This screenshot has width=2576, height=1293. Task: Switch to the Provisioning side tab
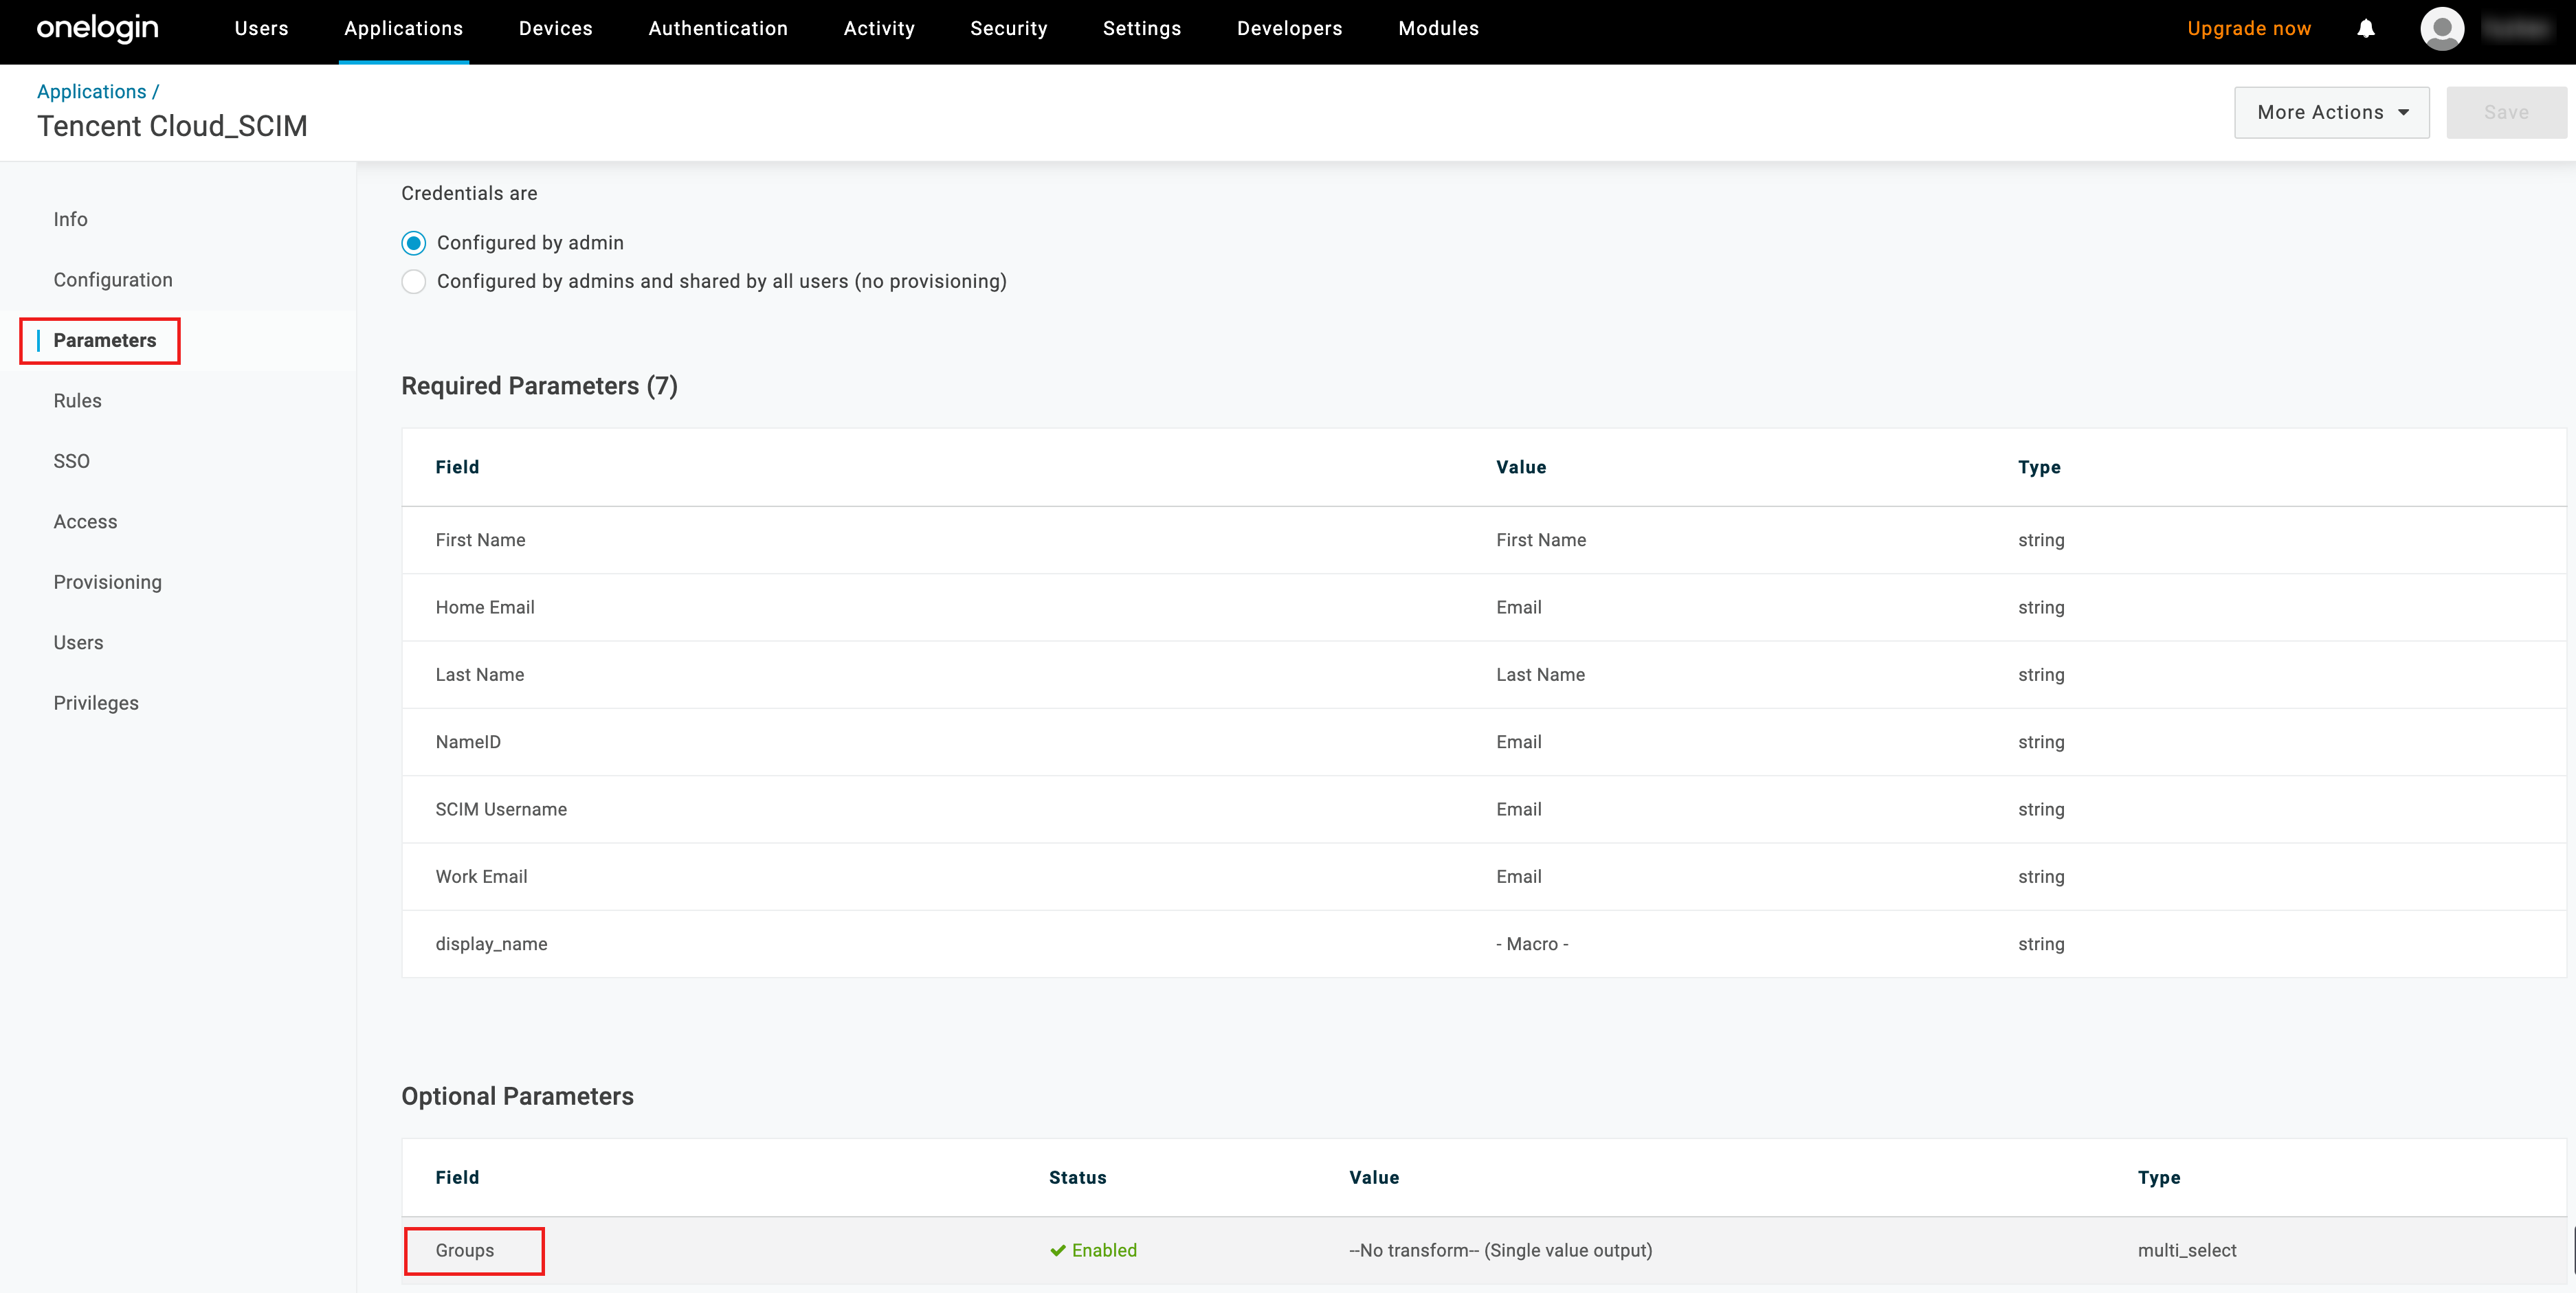[x=107, y=582]
